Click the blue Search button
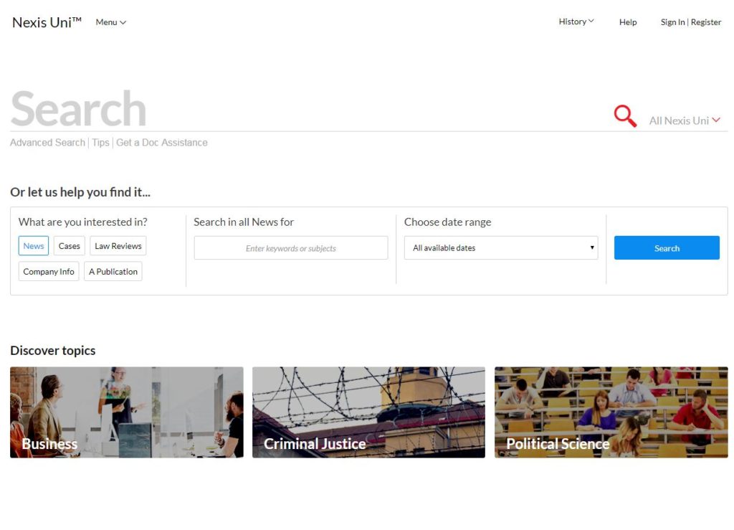This screenshot has height=530, width=734. point(667,247)
